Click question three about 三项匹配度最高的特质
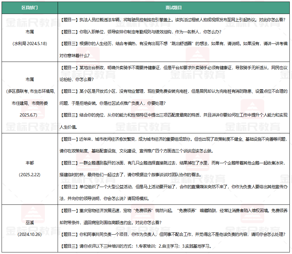The image size is (292, 254). (x=174, y=115)
